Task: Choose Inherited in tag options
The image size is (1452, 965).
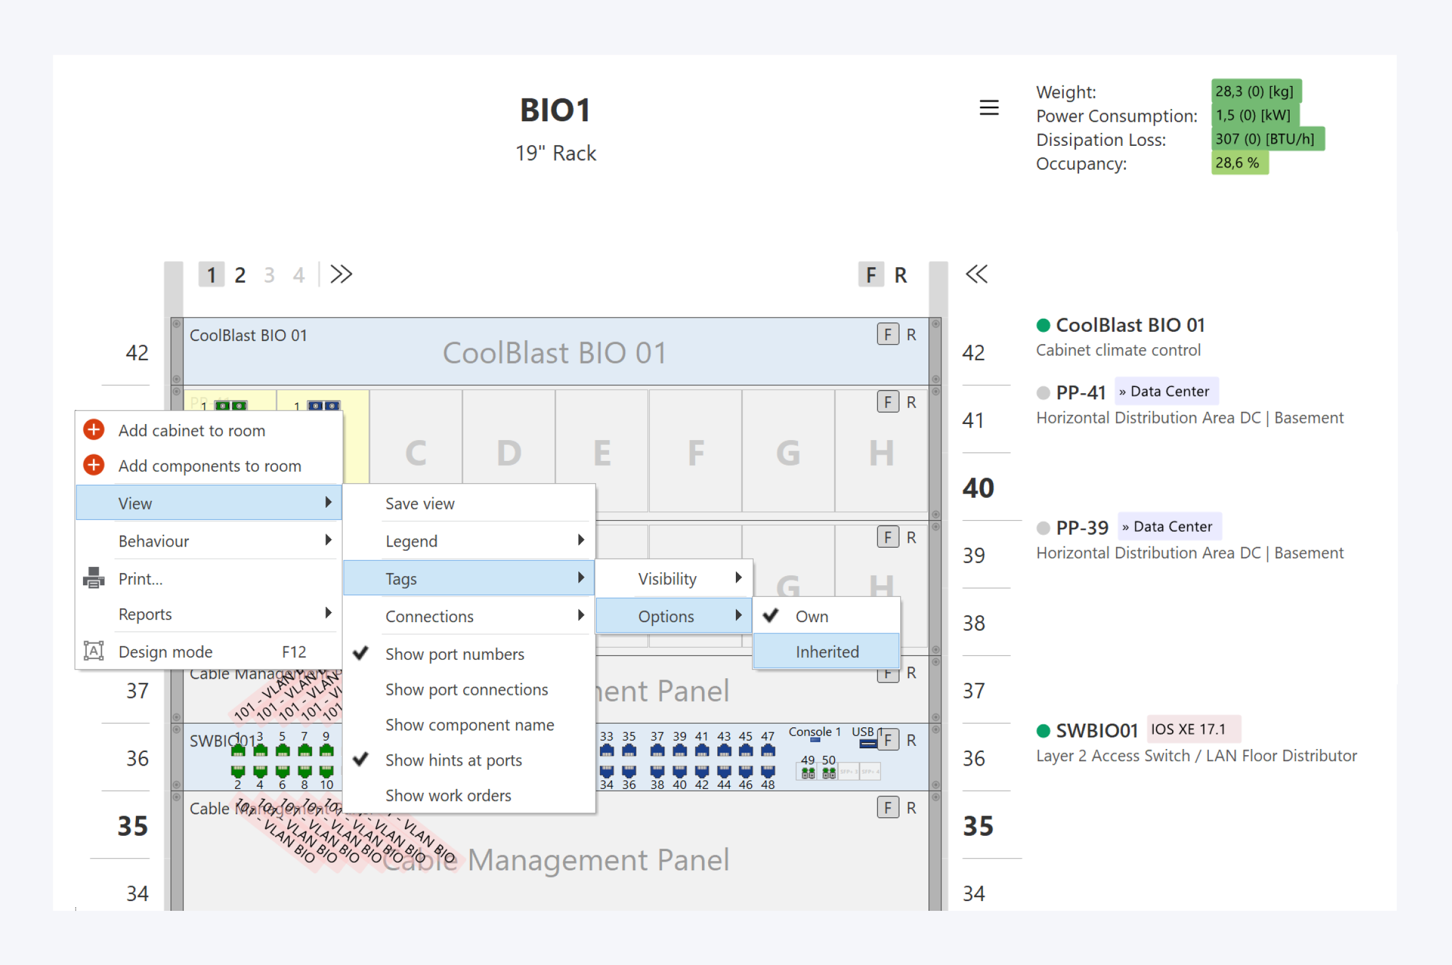Action: click(826, 652)
